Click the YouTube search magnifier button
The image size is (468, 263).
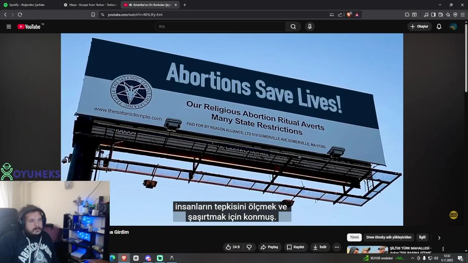coord(293,27)
